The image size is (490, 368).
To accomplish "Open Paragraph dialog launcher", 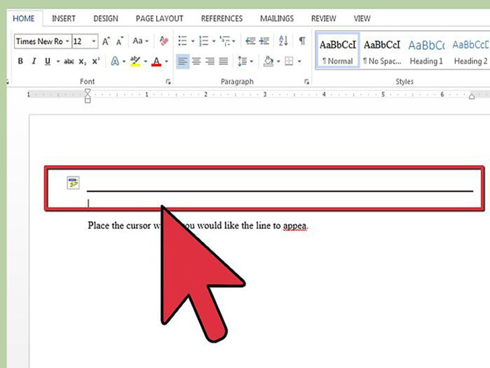I will (306, 82).
